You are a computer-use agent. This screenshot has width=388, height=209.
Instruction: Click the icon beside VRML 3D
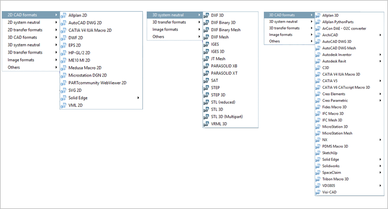pos(206,124)
